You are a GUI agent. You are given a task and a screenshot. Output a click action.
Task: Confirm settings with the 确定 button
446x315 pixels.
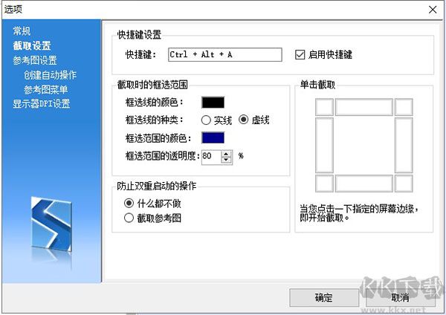point(324,298)
